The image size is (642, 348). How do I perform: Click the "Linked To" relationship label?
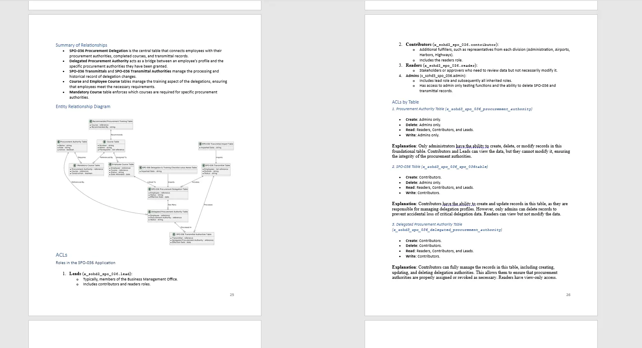tap(152, 182)
